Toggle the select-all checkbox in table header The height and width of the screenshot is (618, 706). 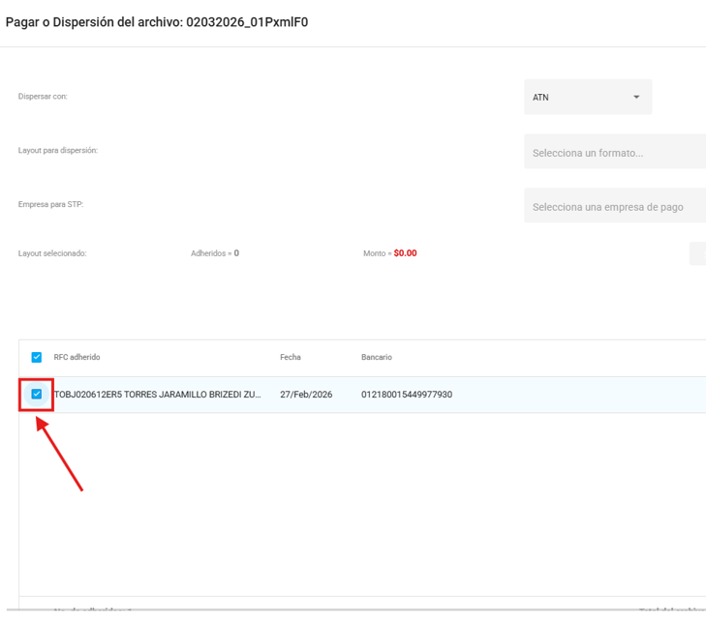pos(37,357)
